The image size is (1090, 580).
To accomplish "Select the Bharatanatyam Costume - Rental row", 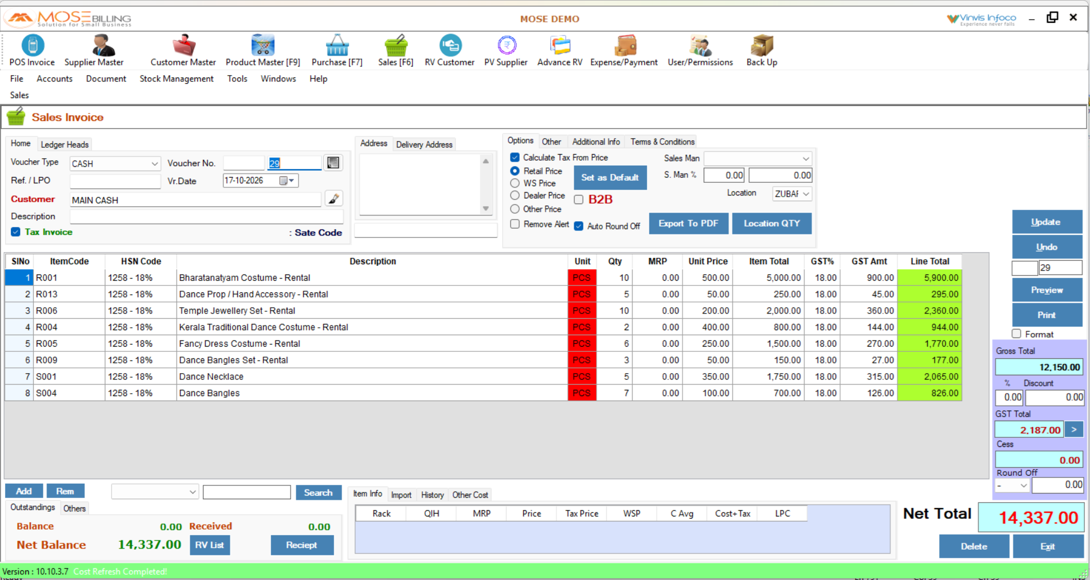I will click(483, 277).
